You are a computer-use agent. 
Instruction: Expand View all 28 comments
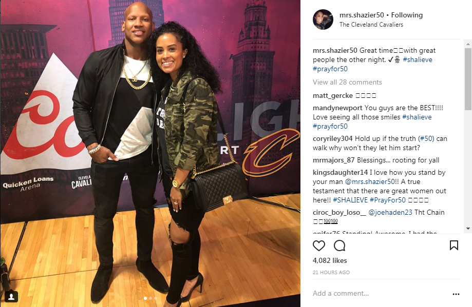click(x=347, y=83)
